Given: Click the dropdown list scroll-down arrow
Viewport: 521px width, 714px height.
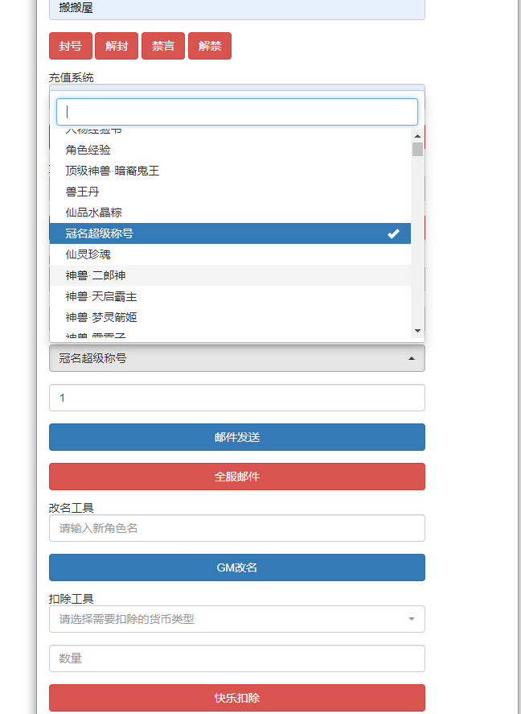Looking at the screenshot, I should point(417,330).
